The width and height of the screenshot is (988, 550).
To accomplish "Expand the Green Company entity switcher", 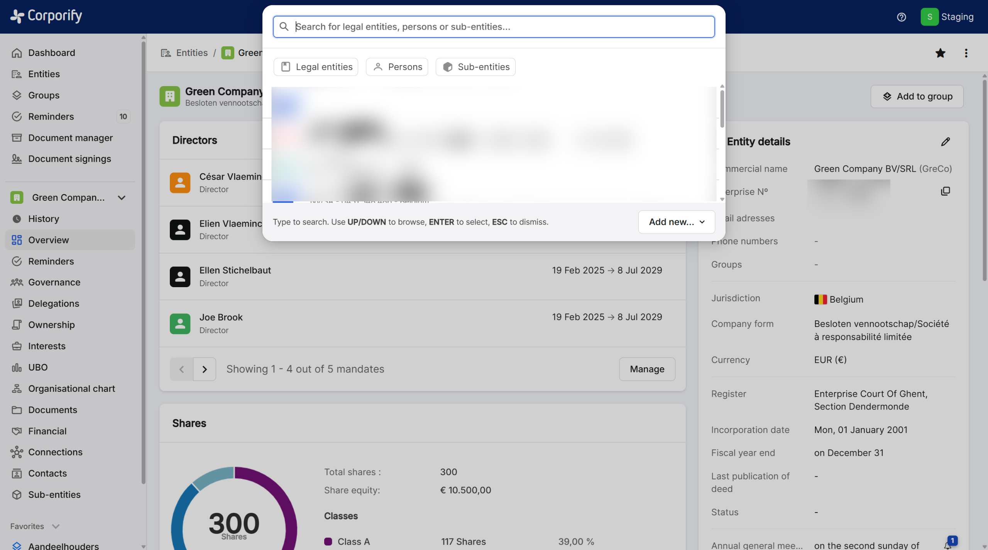I will pyautogui.click(x=122, y=198).
